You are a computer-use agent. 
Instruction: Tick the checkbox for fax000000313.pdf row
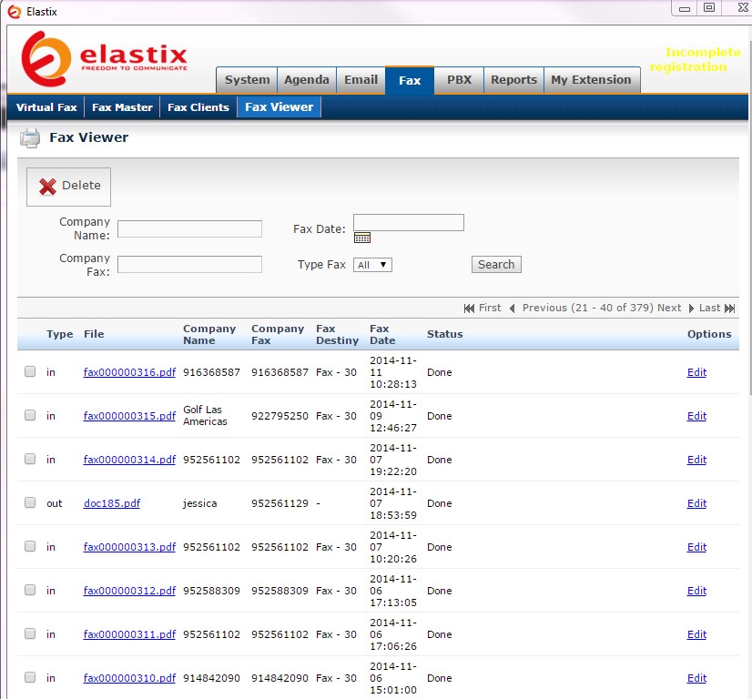coord(30,546)
